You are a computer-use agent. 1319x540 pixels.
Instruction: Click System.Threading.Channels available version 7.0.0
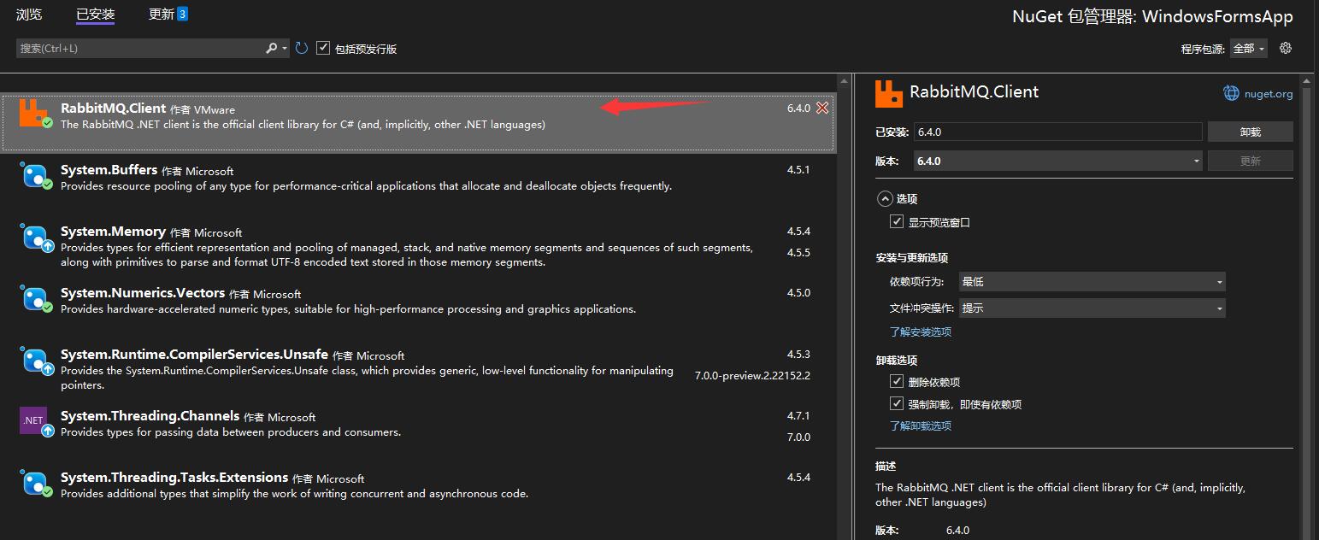(798, 437)
